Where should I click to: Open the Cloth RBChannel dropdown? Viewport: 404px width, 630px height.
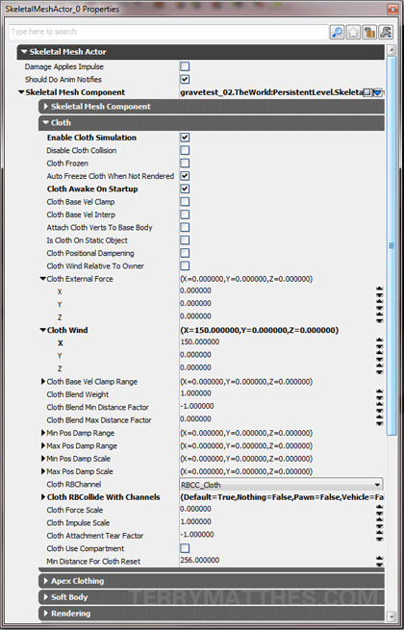(x=281, y=485)
